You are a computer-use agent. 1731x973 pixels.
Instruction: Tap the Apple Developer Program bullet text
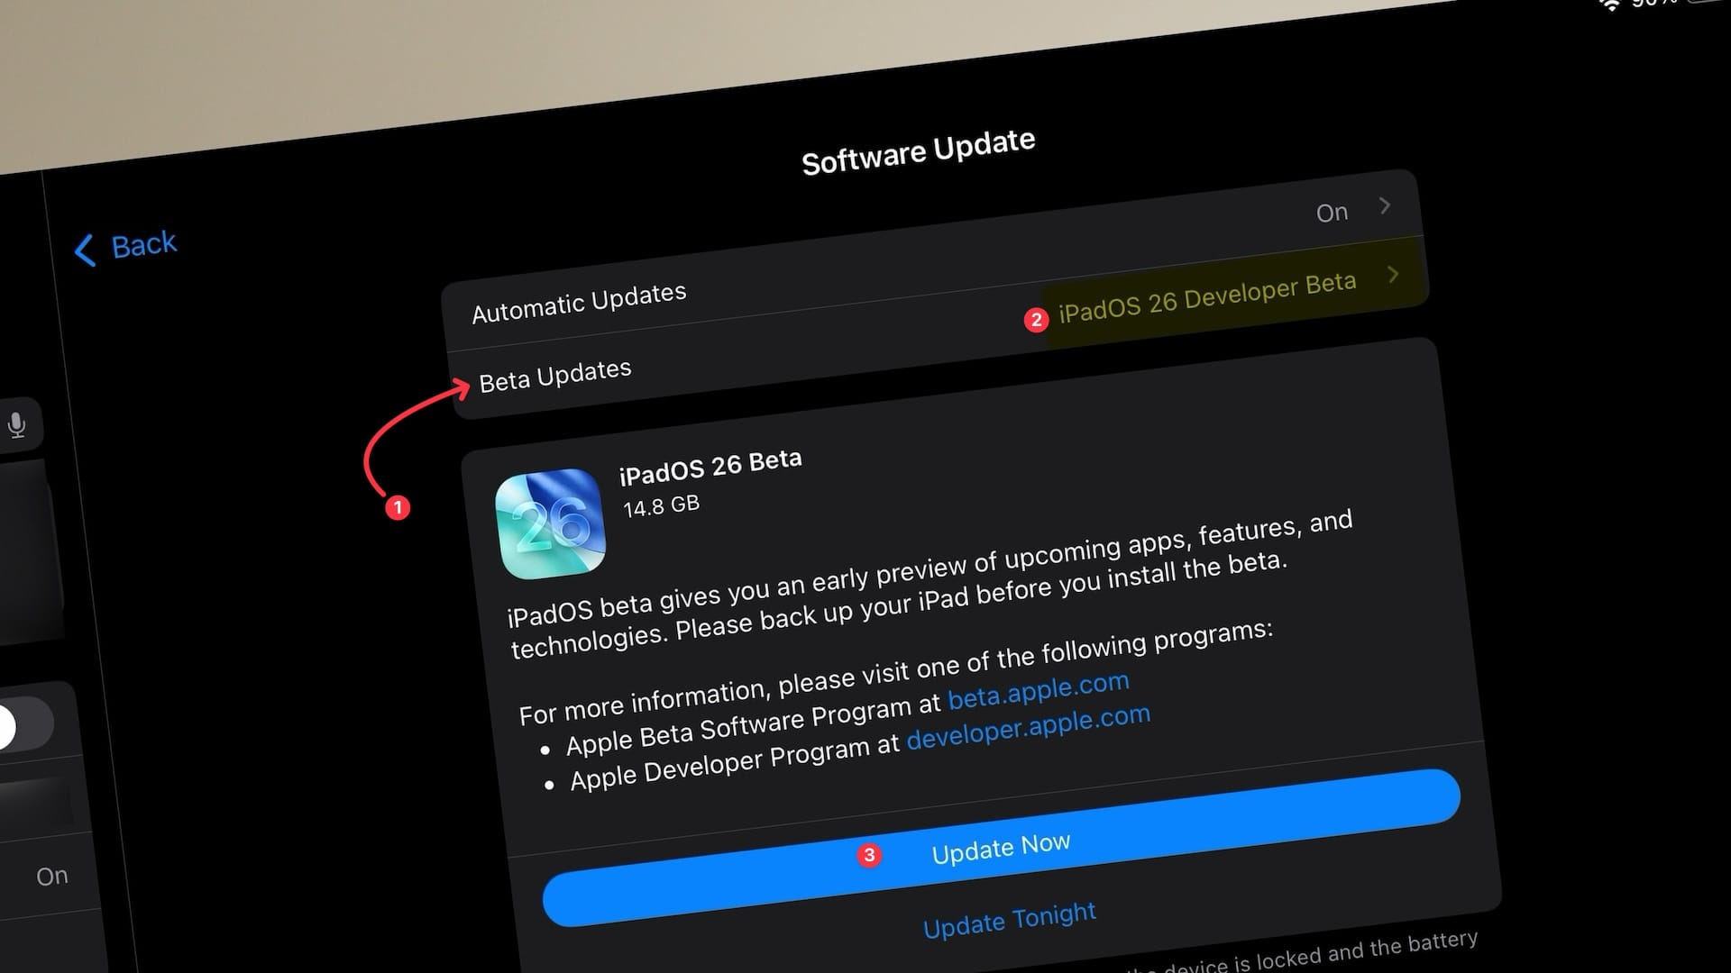(x=735, y=761)
